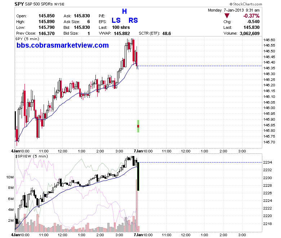Click the VWAP value 145.882
The height and width of the screenshot is (238, 281).
click(x=122, y=33)
